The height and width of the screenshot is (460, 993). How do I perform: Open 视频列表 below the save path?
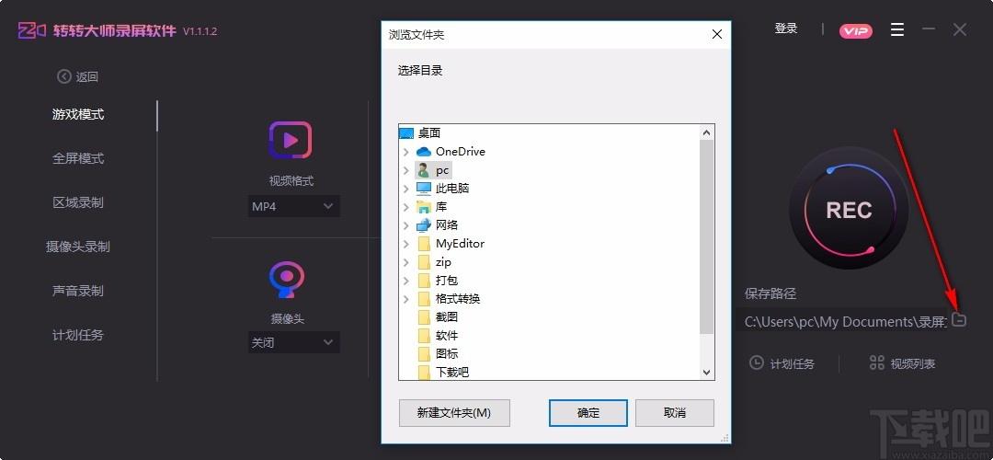pyautogui.click(x=903, y=363)
